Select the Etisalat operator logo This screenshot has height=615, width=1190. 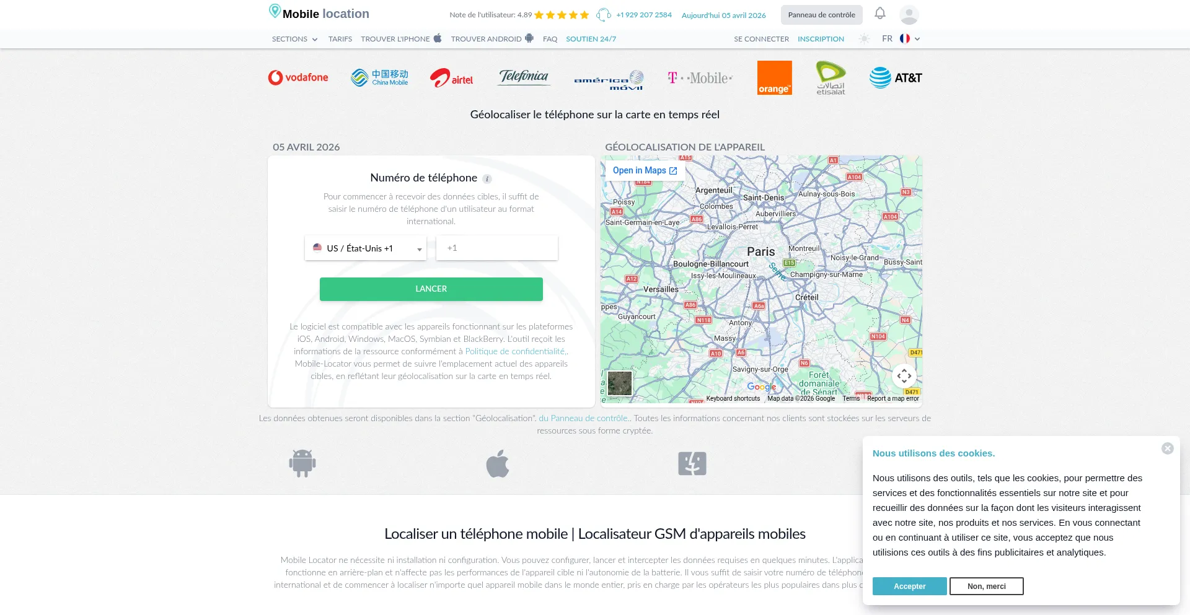tap(831, 78)
